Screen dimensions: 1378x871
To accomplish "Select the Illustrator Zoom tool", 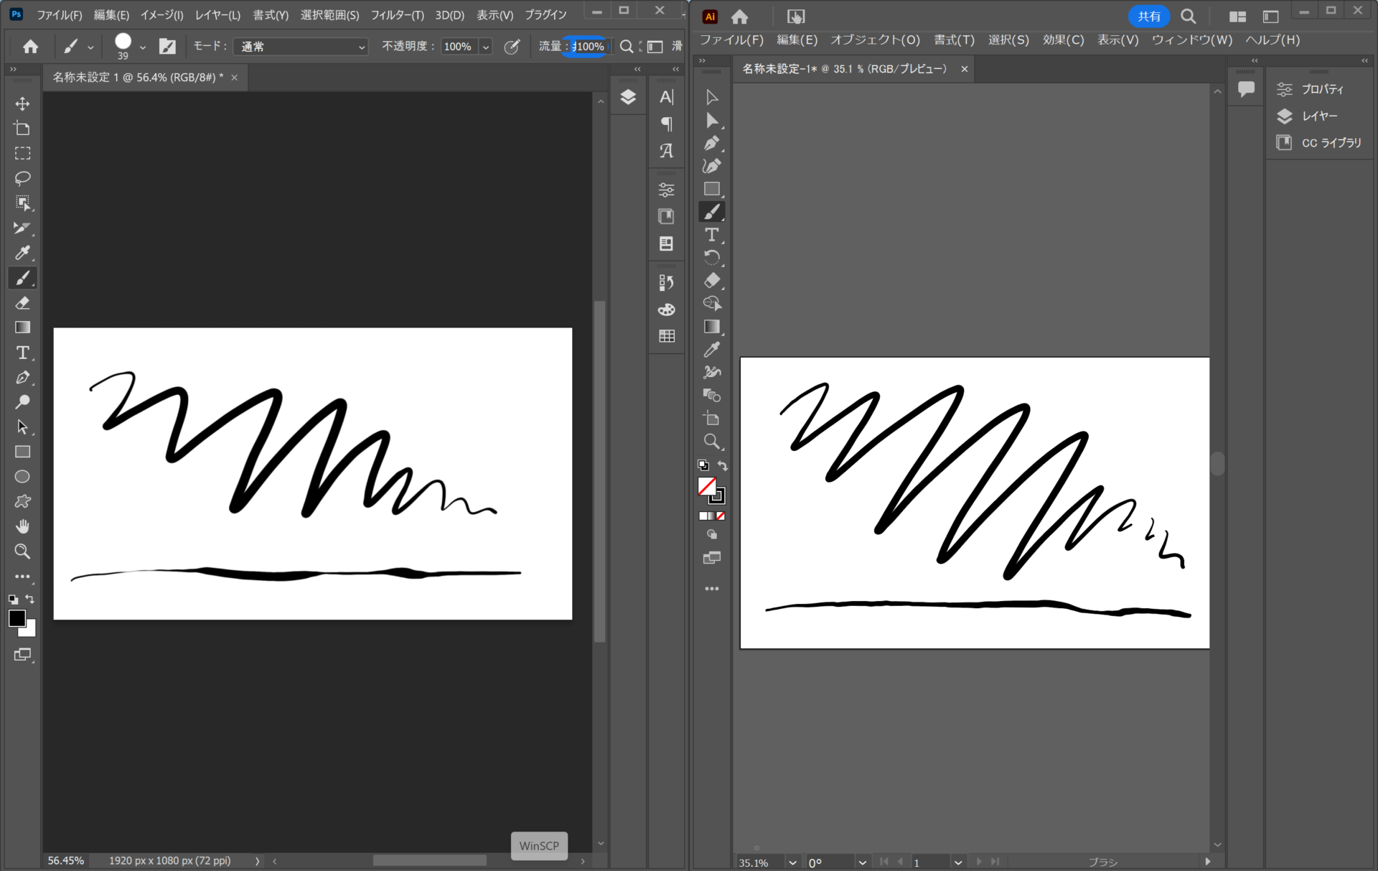I will click(711, 442).
